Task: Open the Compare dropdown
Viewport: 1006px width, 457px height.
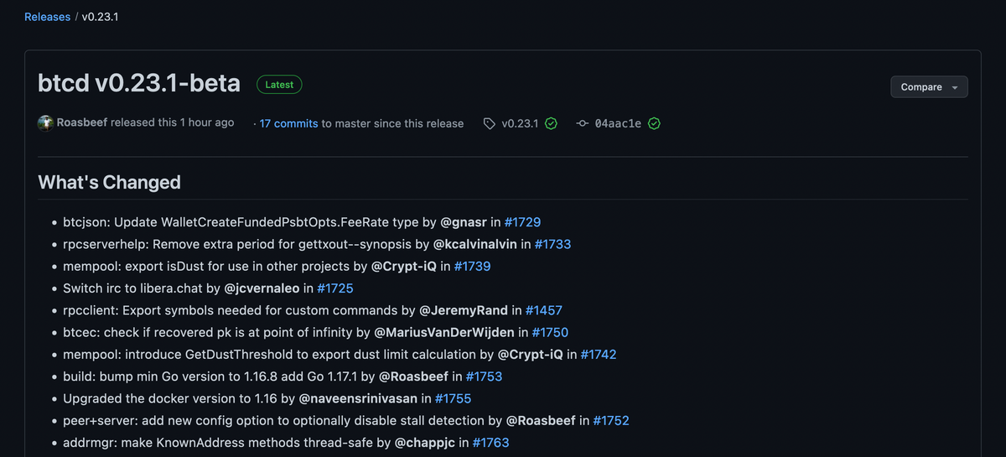Action: (929, 87)
